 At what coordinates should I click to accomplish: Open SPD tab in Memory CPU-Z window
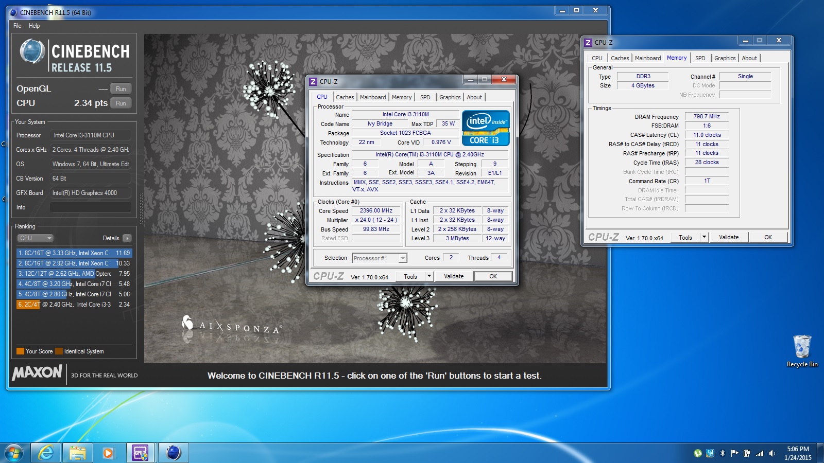pos(700,58)
